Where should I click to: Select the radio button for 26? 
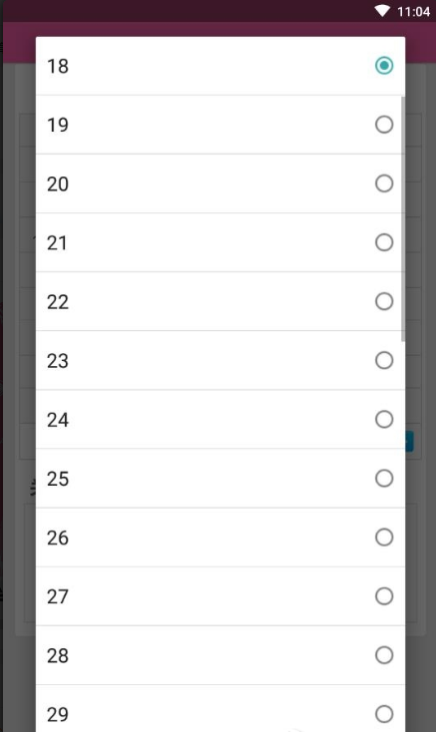[384, 538]
